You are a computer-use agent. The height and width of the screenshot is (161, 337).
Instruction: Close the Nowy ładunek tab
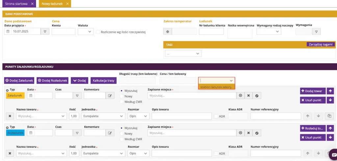(x=67, y=4)
